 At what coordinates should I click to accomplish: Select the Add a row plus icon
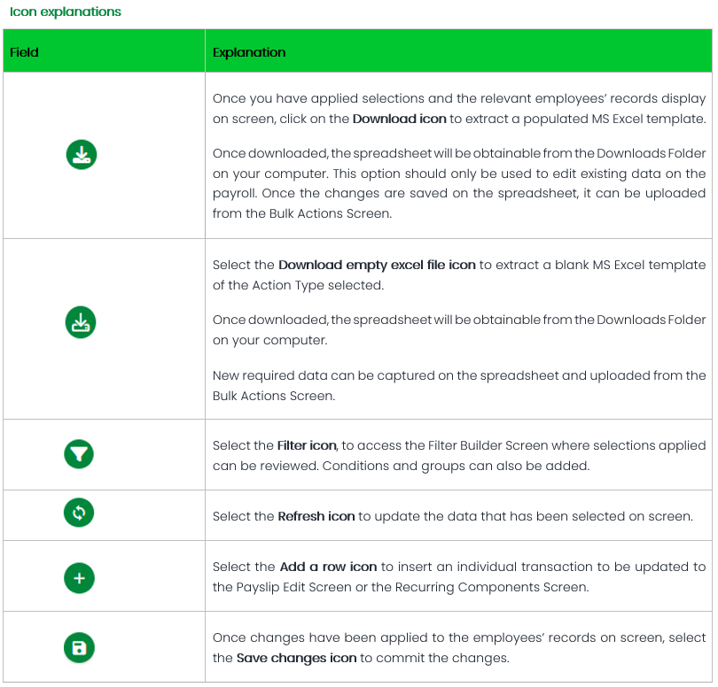[79, 578]
